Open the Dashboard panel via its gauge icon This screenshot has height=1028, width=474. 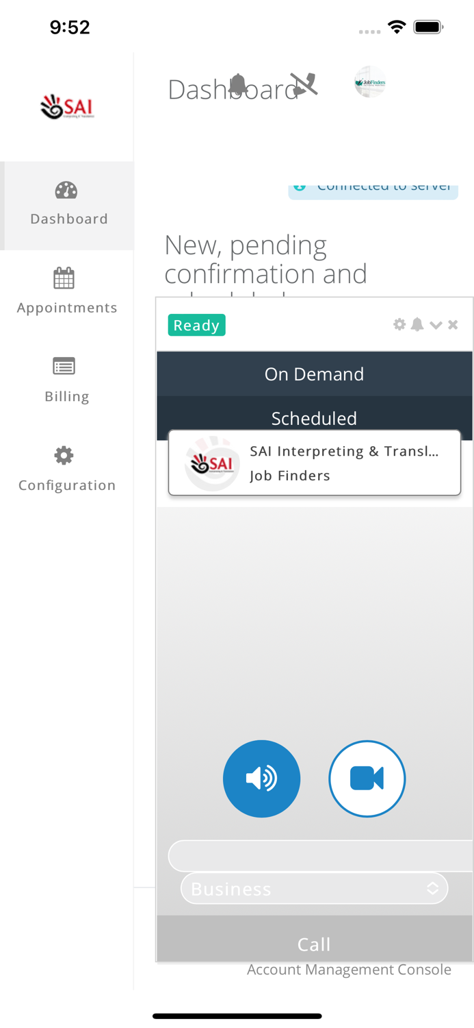click(65, 190)
